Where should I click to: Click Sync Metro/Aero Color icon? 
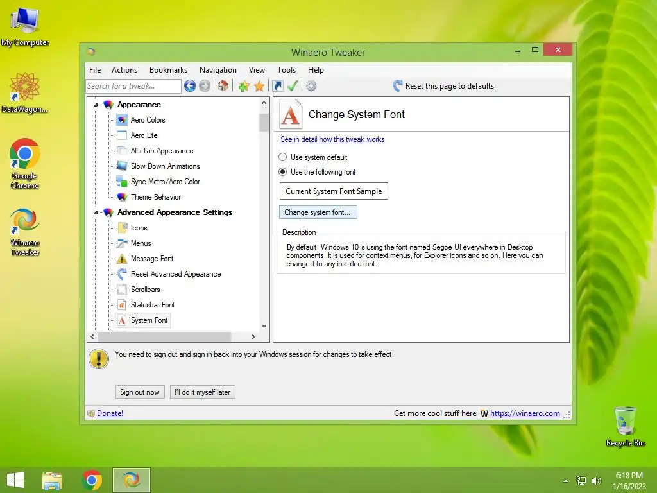[x=122, y=182]
